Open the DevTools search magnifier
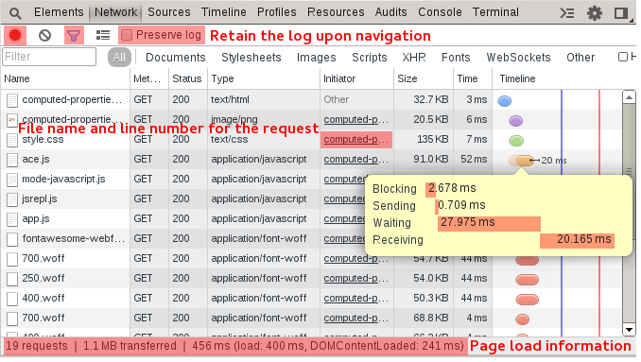This screenshot has width=641, height=362. tap(15, 13)
